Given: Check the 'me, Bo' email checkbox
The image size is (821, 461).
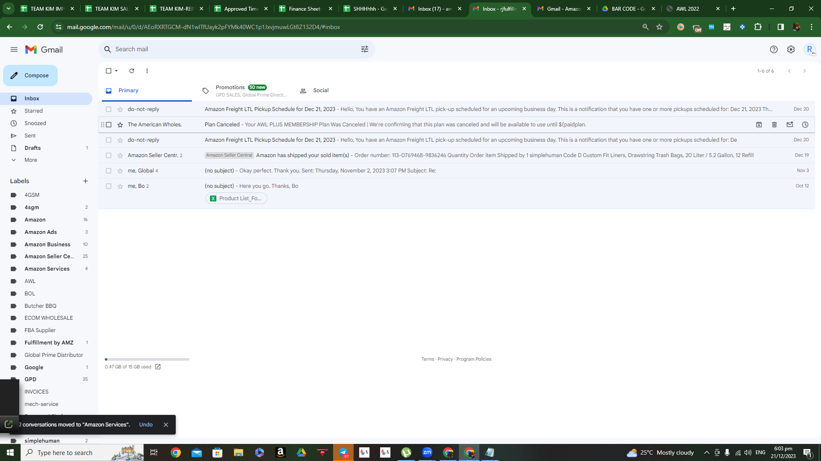Looking at the screenshot, I should 109,186.
